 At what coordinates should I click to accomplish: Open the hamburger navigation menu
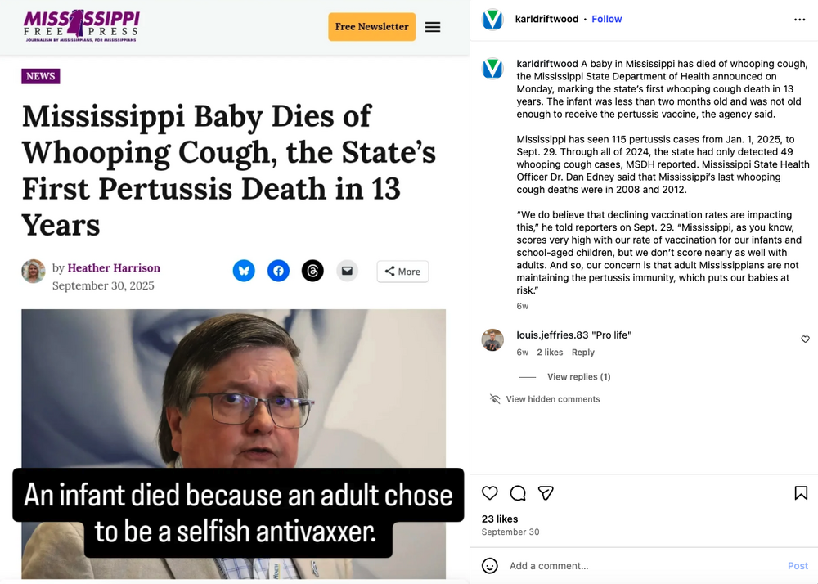coord(433,27)
